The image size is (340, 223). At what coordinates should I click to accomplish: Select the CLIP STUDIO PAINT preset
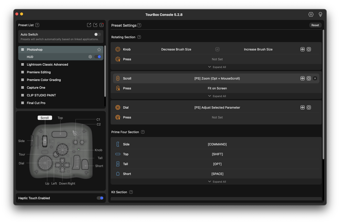(61, 95)
